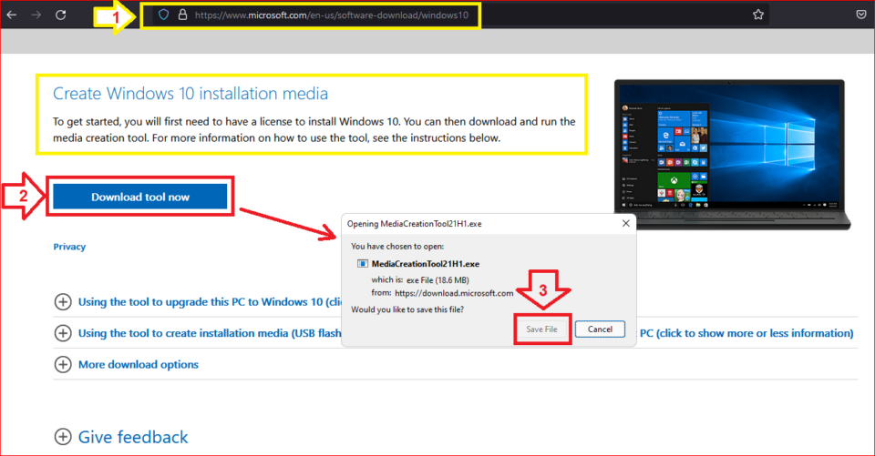The image size is (875, 456).
Task: Click the Windows 10 laptop image
Action: click(732, 155)
